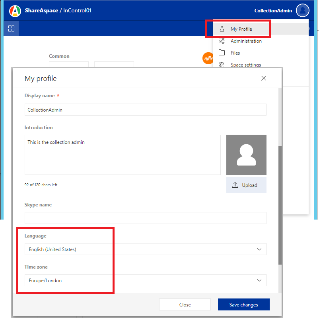Viewport: 319px width, 318px height.
Task: Click the Upload button
Action: click(246, 185)
